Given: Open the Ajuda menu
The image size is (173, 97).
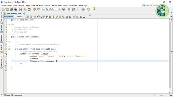Looking at the screenshot, I should point(86,6).
